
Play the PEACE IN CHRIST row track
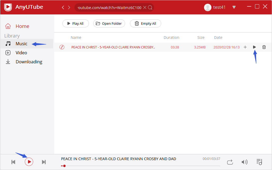click(x=254, y=47)
